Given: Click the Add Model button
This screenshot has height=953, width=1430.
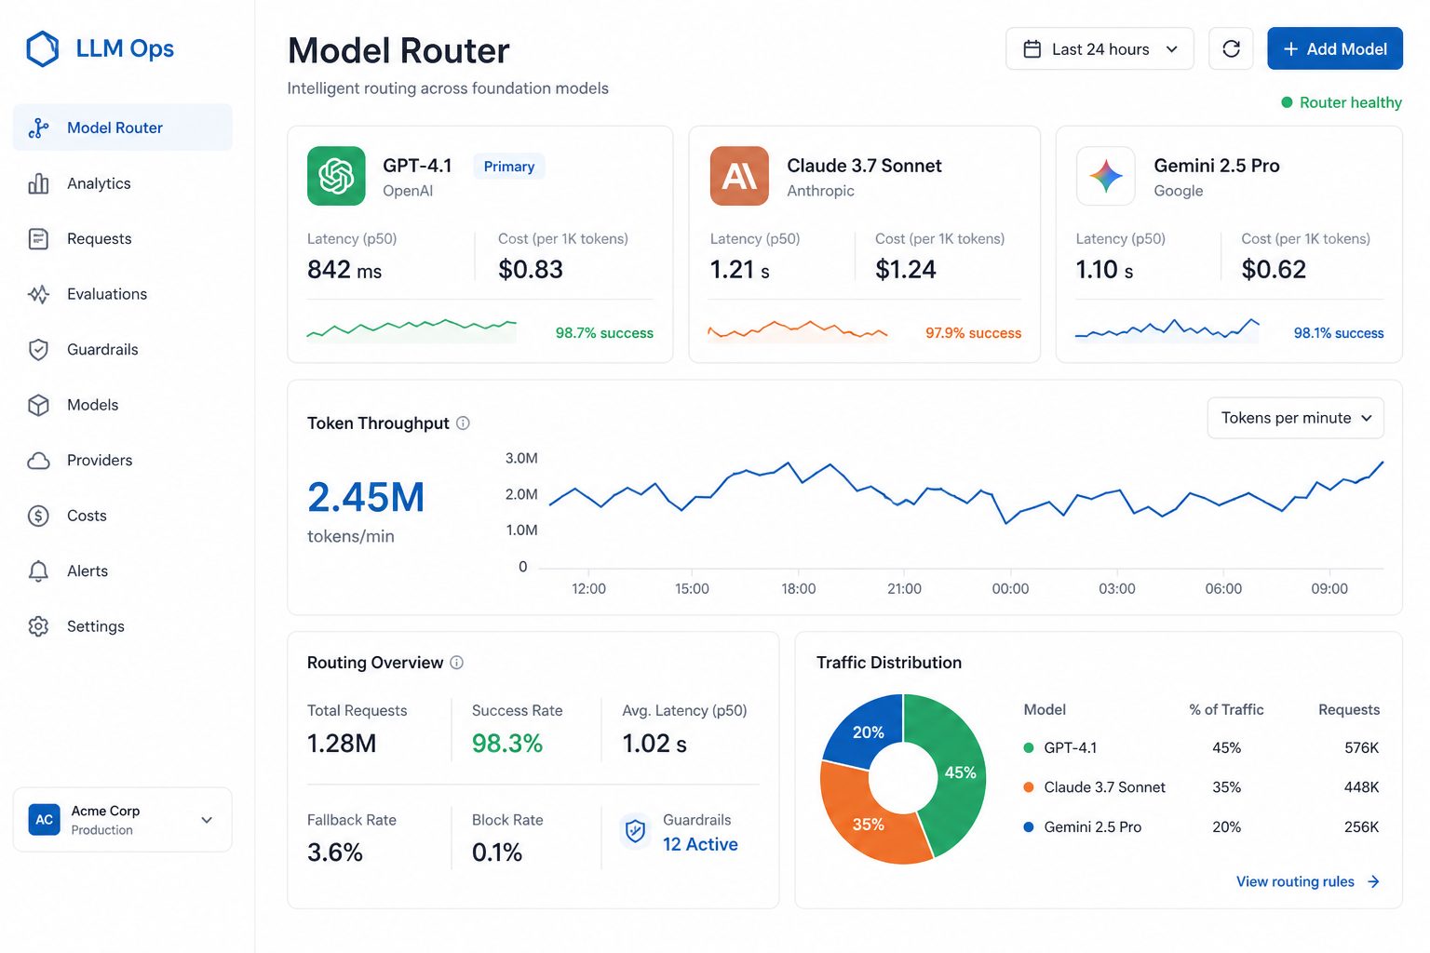Looking at the screenshot, I should click(1334, 49).
